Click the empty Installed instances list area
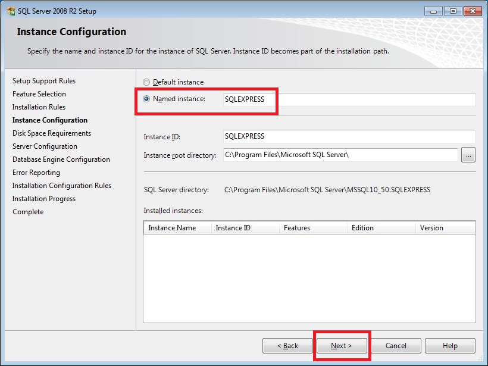The width and height of the screenshot is (488, 366). pos(309,278)
